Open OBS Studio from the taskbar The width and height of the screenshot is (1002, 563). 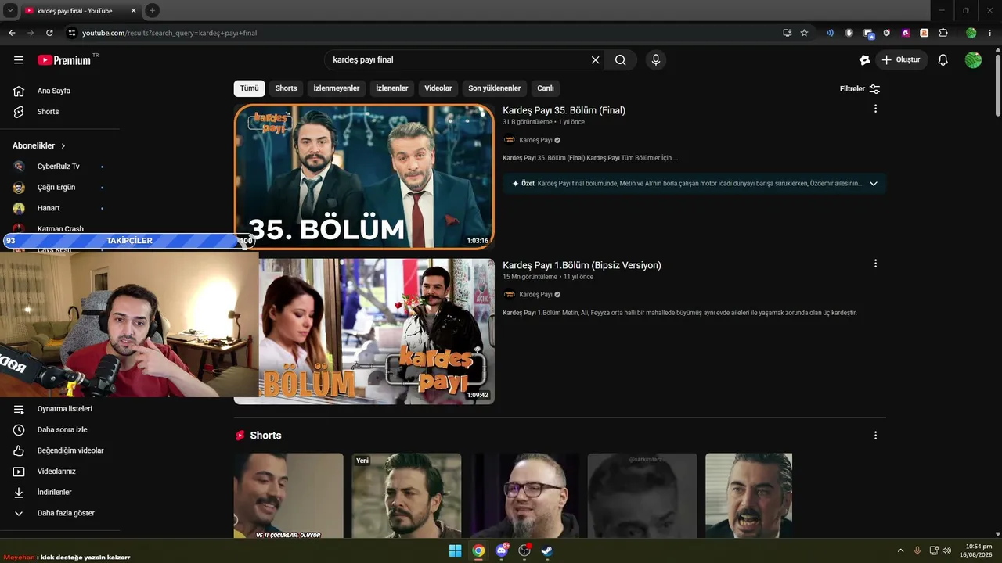point(524,550)
